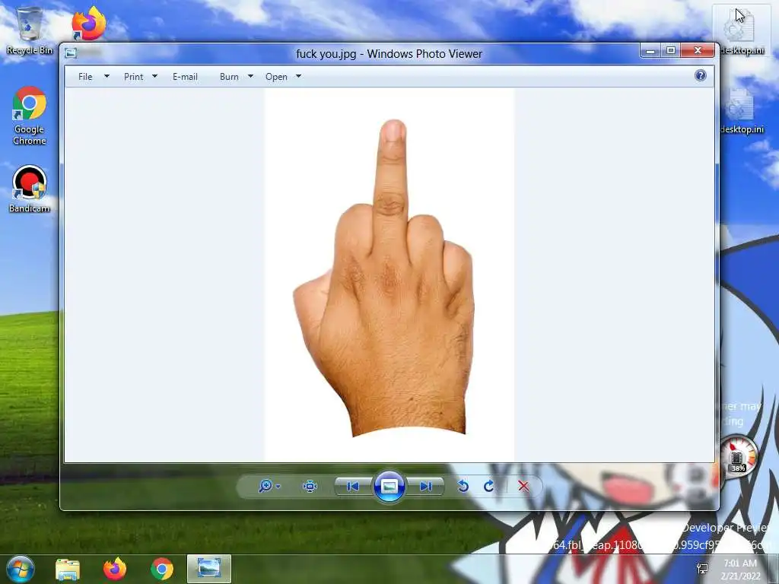Image resolution: width=779 pixels, height=584 pixels.
Task: Go to the previous photo
Action: click(x=353, y=486)
